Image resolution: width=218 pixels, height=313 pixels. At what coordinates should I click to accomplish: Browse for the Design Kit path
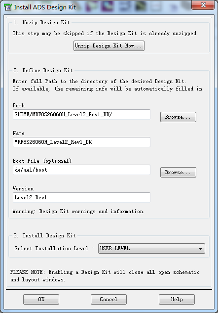coord(178,117)
